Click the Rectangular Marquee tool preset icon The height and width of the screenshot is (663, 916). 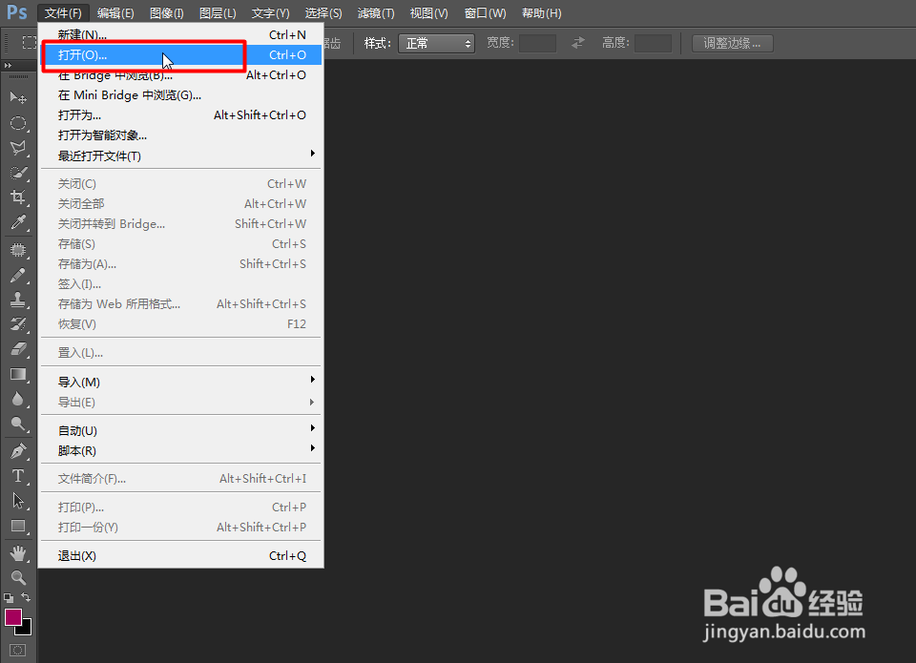tap(30, 43)
